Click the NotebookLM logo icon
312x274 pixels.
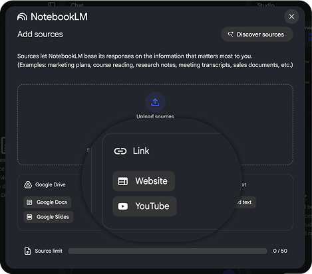pyautogui.click(x=22, y=17)
